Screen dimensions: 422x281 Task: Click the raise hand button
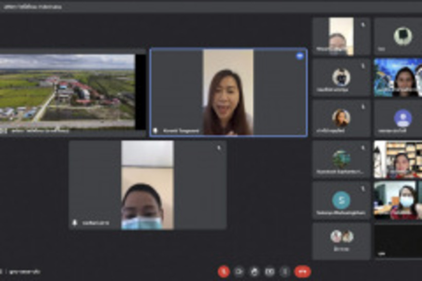tap(254, 271)
